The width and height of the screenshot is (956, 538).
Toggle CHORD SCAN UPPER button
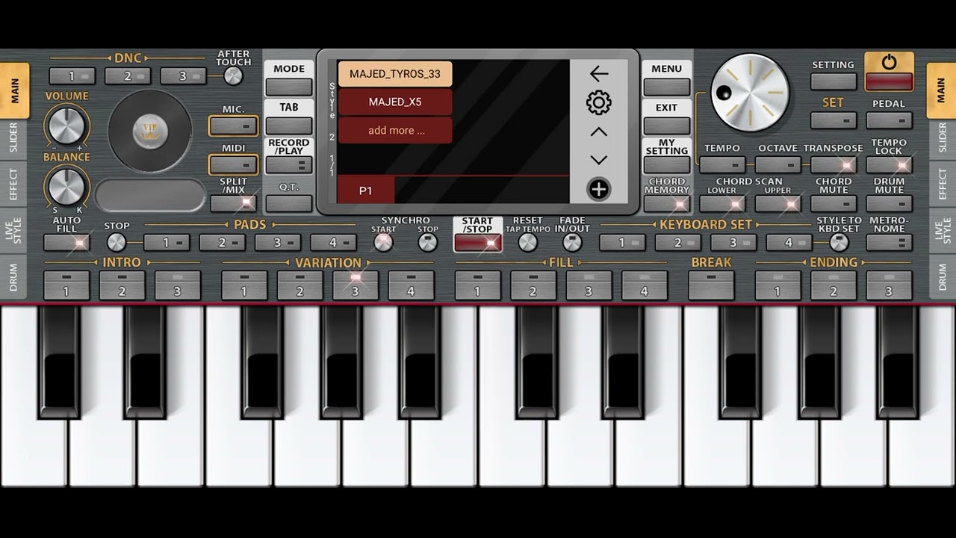(x=778, y=203)
